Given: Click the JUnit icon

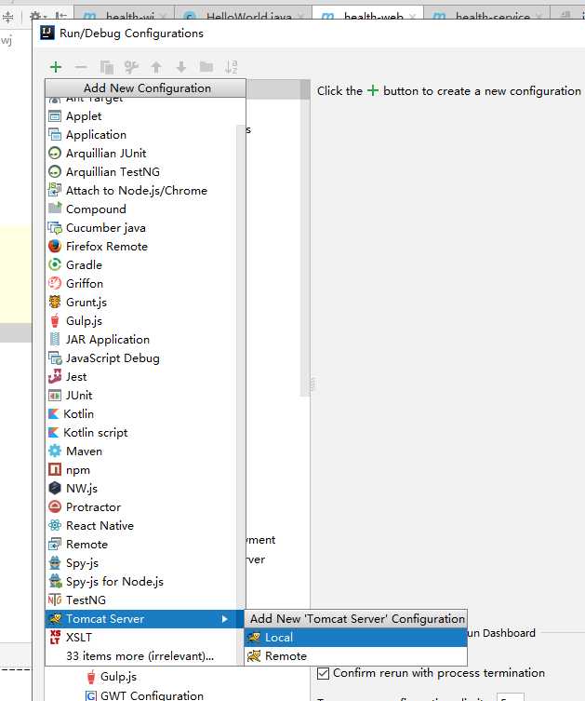Looking at the screenshot, I should [55, 396].
